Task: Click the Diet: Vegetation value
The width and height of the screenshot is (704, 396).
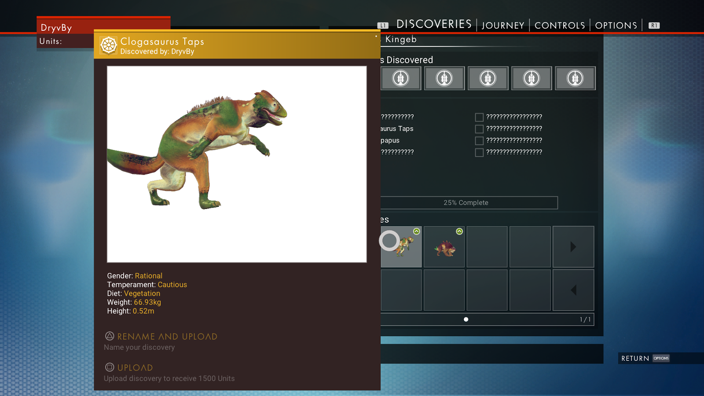Action: (142, 293)
